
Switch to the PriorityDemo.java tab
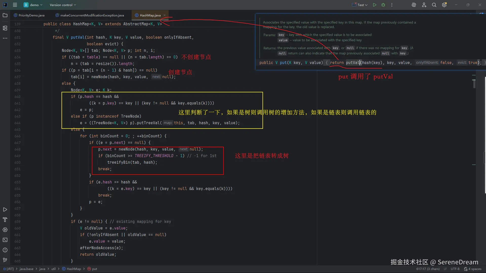click(x=29, y=15)
